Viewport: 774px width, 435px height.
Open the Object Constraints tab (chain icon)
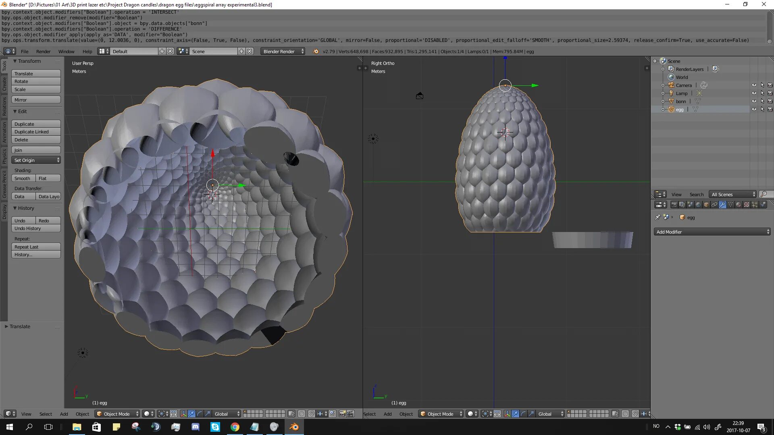tap(714, 205)
